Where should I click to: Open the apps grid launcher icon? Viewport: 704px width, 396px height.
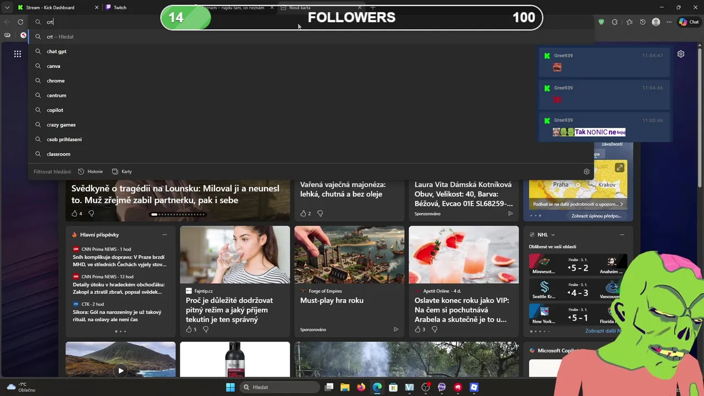pyautogui.click(x=18, y=54)
